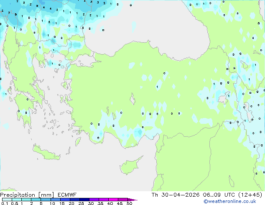265x205 pixels.
Task: Click the legend value label "0.5"
Action: click(x=15, y=203)
